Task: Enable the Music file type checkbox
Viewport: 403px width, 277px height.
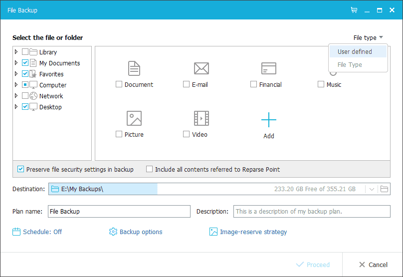Action: 321,84
